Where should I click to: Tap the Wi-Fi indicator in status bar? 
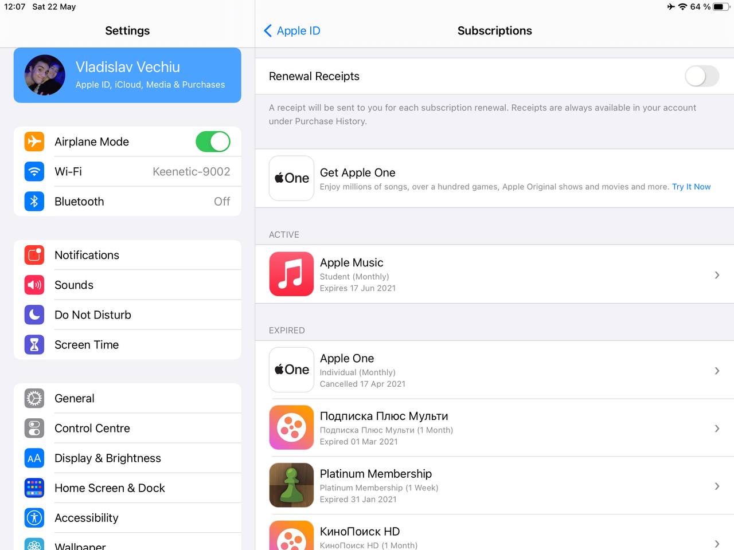tap(682, 7)
